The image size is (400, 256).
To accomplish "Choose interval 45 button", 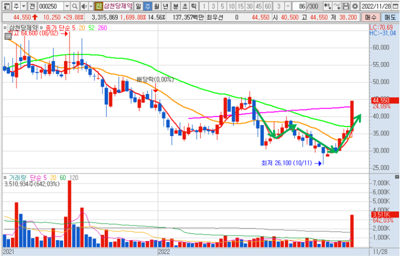I will (258, 6).
